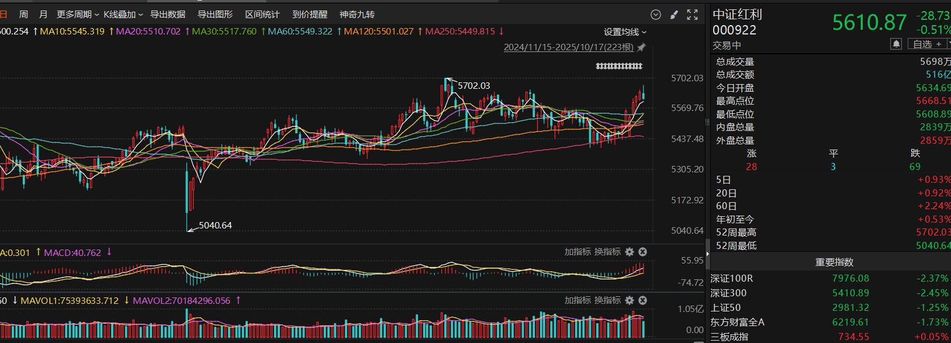This screenshot has height=343, width=951.
Task: Open settings gear of the volume panel
Action: [x=630, y=300]
